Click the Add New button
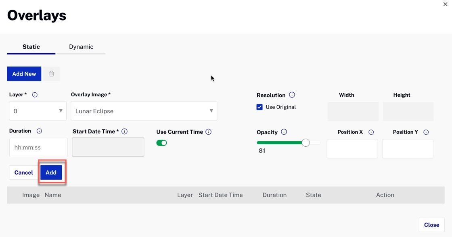Image resolution: width=452 pixels, height=237 pixels. 24,73
